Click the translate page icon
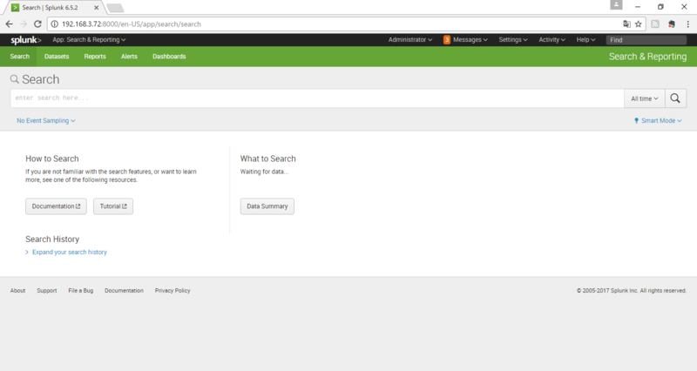The image size is (697, 371). (626, 24)
